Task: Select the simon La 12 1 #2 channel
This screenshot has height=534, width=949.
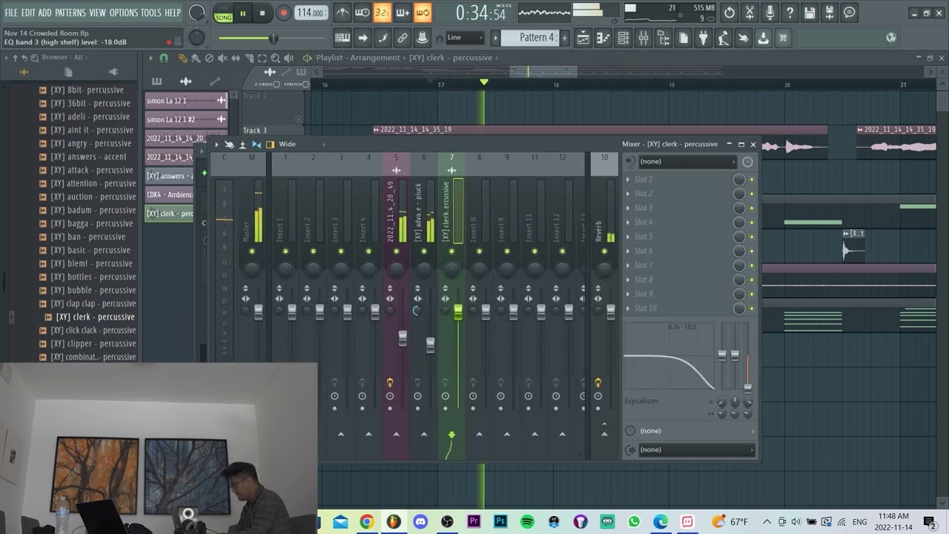Action: (186, 119)
